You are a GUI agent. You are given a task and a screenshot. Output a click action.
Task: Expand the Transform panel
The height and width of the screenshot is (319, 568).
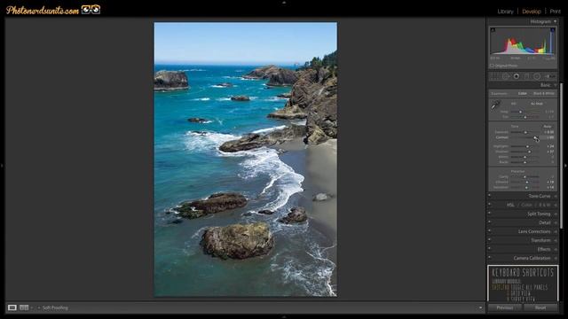point(556,240)
